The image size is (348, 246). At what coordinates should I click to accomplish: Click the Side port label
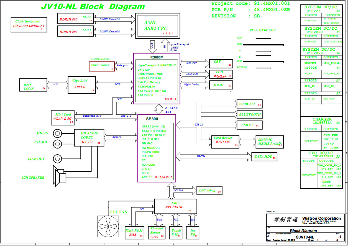point(122,66)
